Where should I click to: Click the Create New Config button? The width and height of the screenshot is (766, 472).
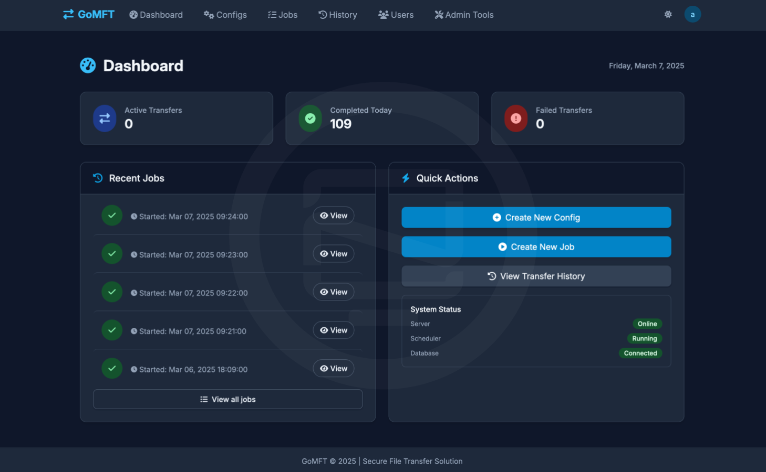(x=536, y=218)
